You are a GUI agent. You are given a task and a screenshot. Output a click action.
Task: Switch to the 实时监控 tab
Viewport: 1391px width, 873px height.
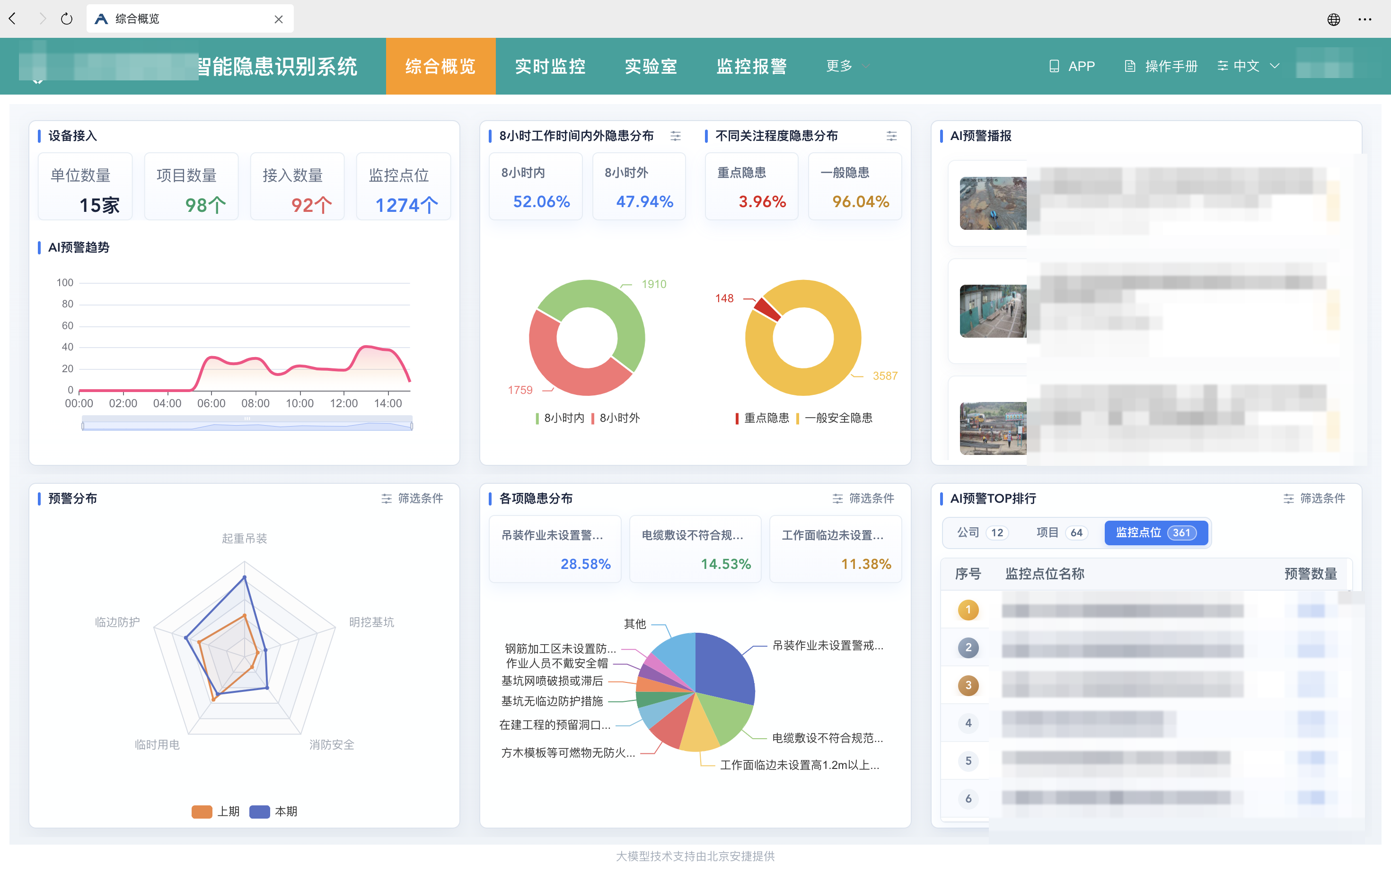click(551, 66)
